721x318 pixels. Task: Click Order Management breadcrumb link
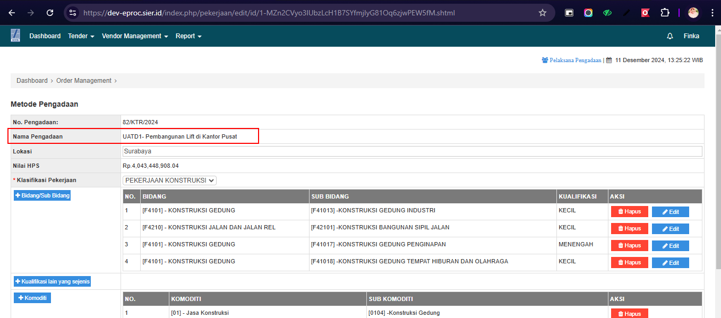(x=84, y=81)
